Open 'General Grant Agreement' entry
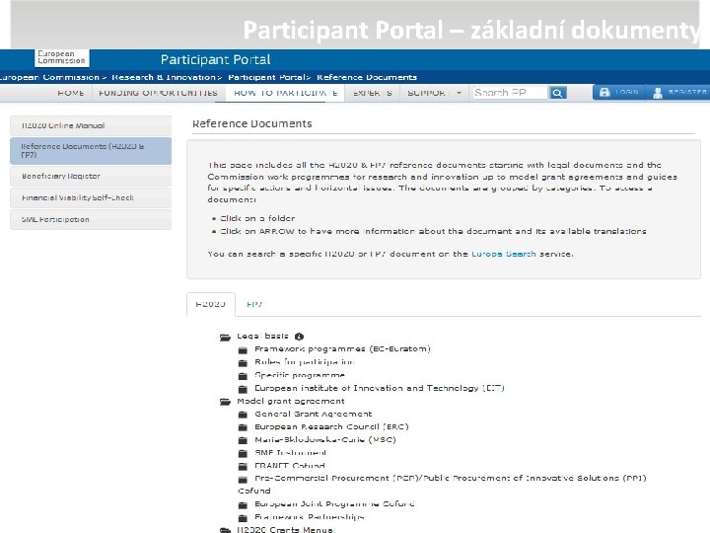 (314, 414)
